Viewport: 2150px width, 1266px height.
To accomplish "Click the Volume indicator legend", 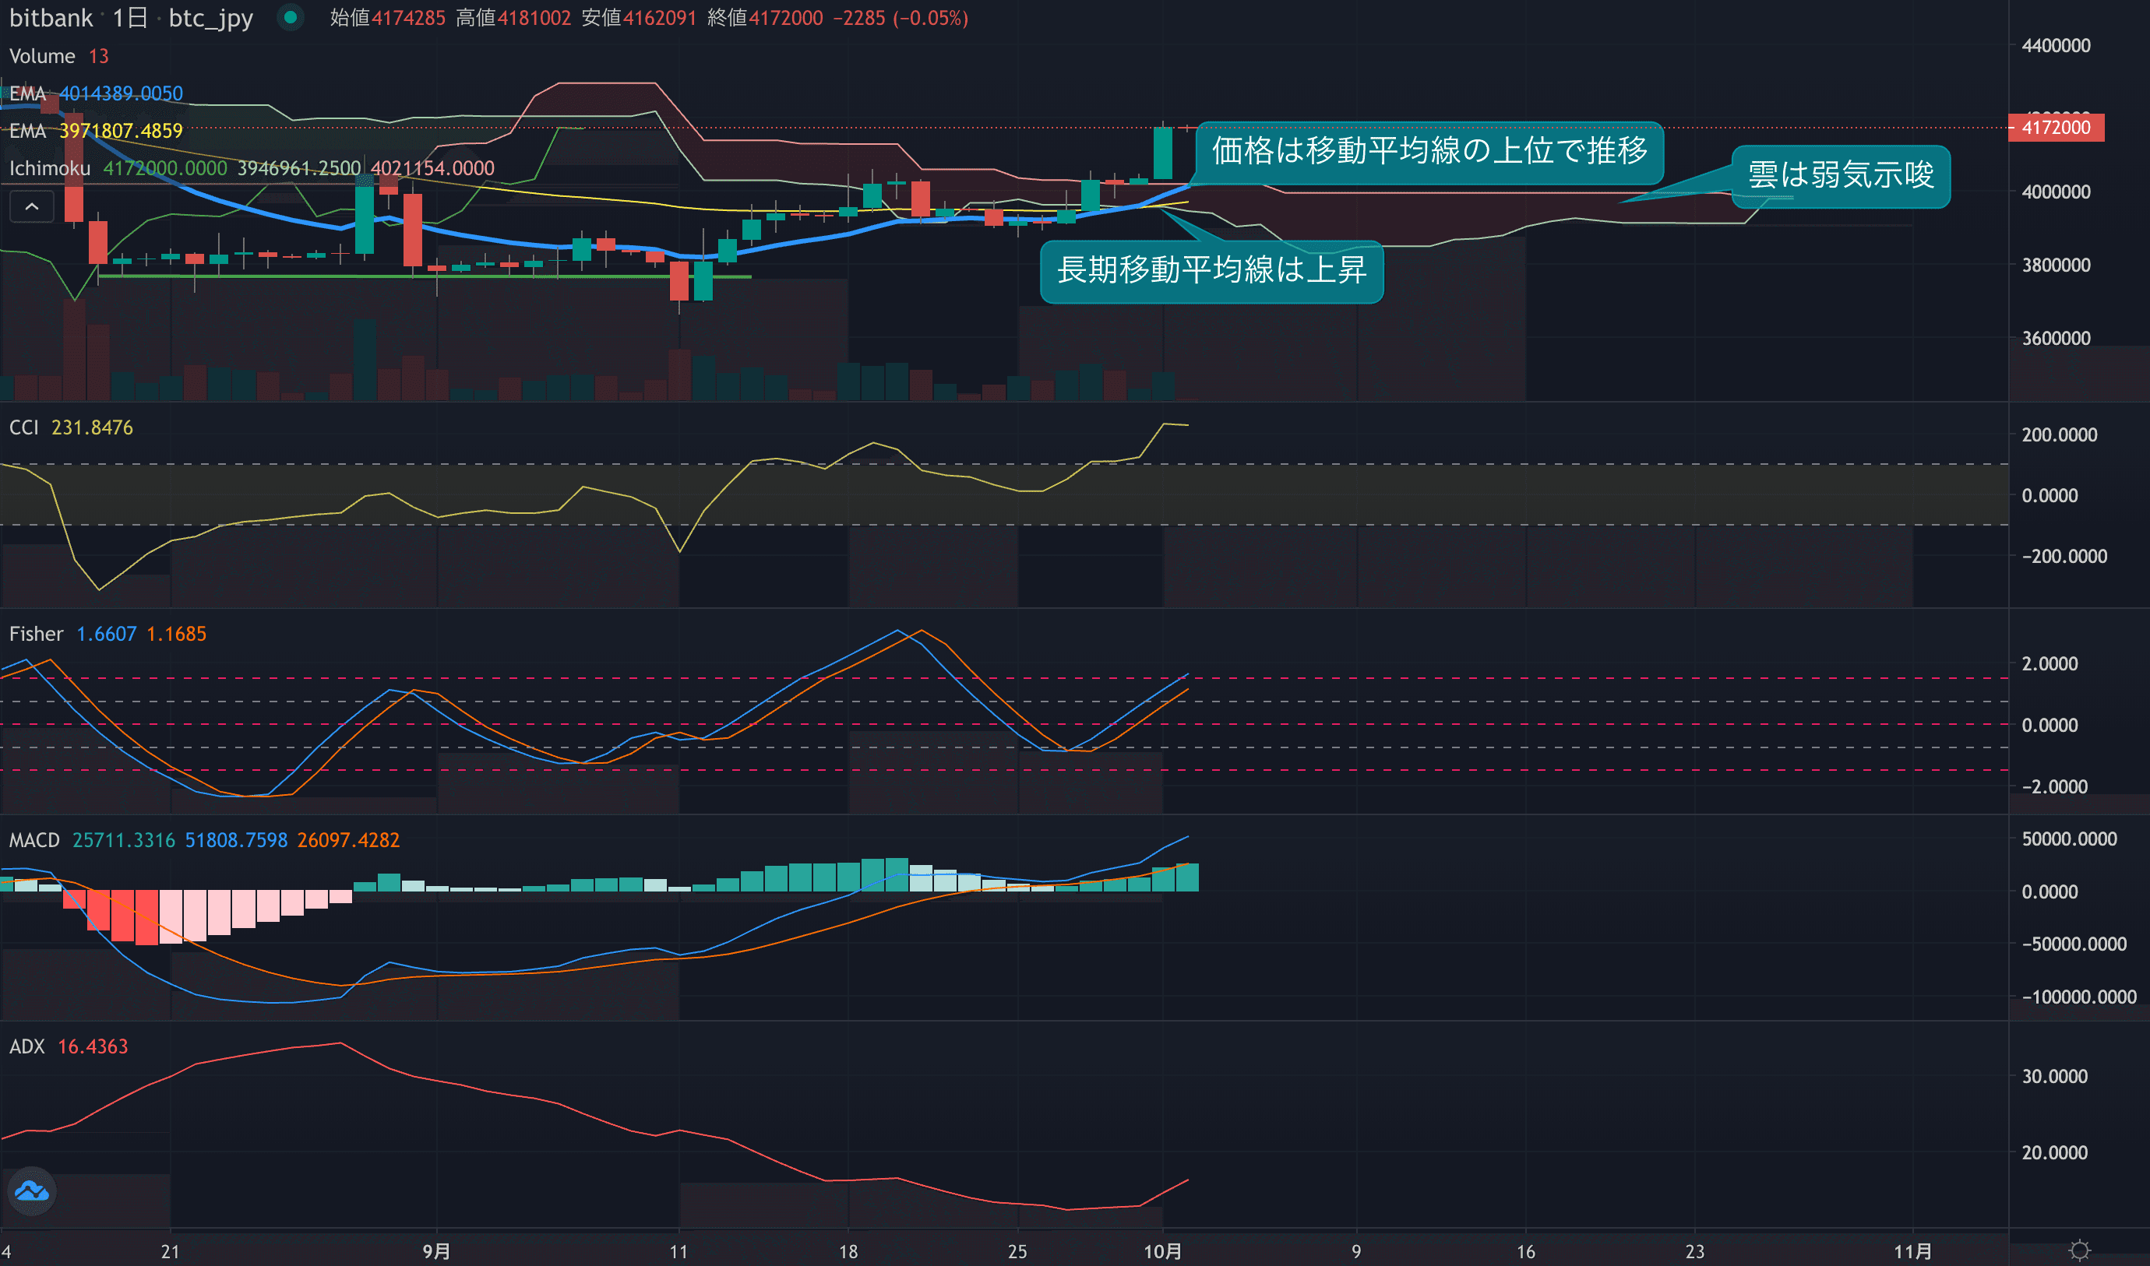I will 42,56.
